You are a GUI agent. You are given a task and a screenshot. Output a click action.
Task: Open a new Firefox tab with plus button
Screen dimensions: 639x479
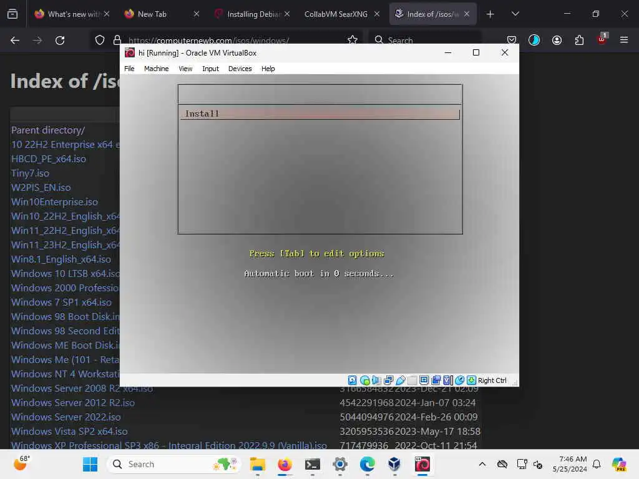click(x=490, y=14)
